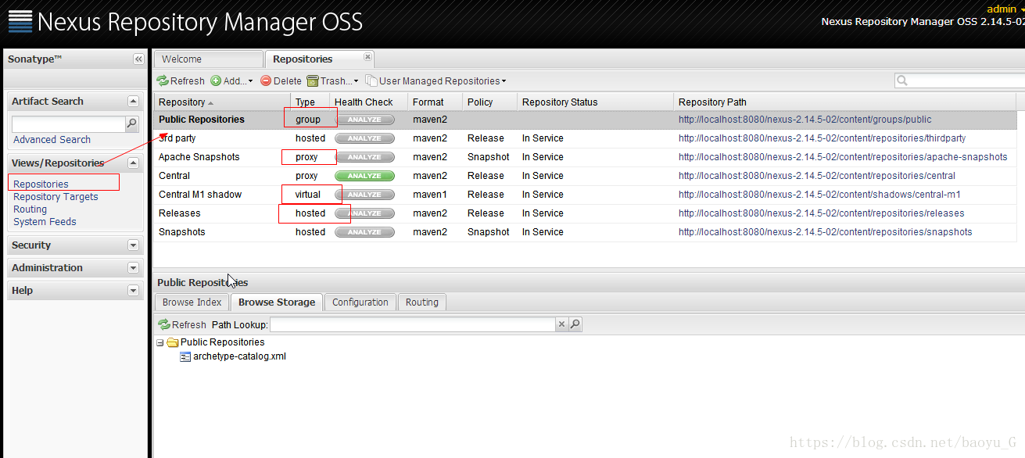This screenshot has width=1025, height=458.
Task: Select the Snapshots repository row
Action: 585,232
